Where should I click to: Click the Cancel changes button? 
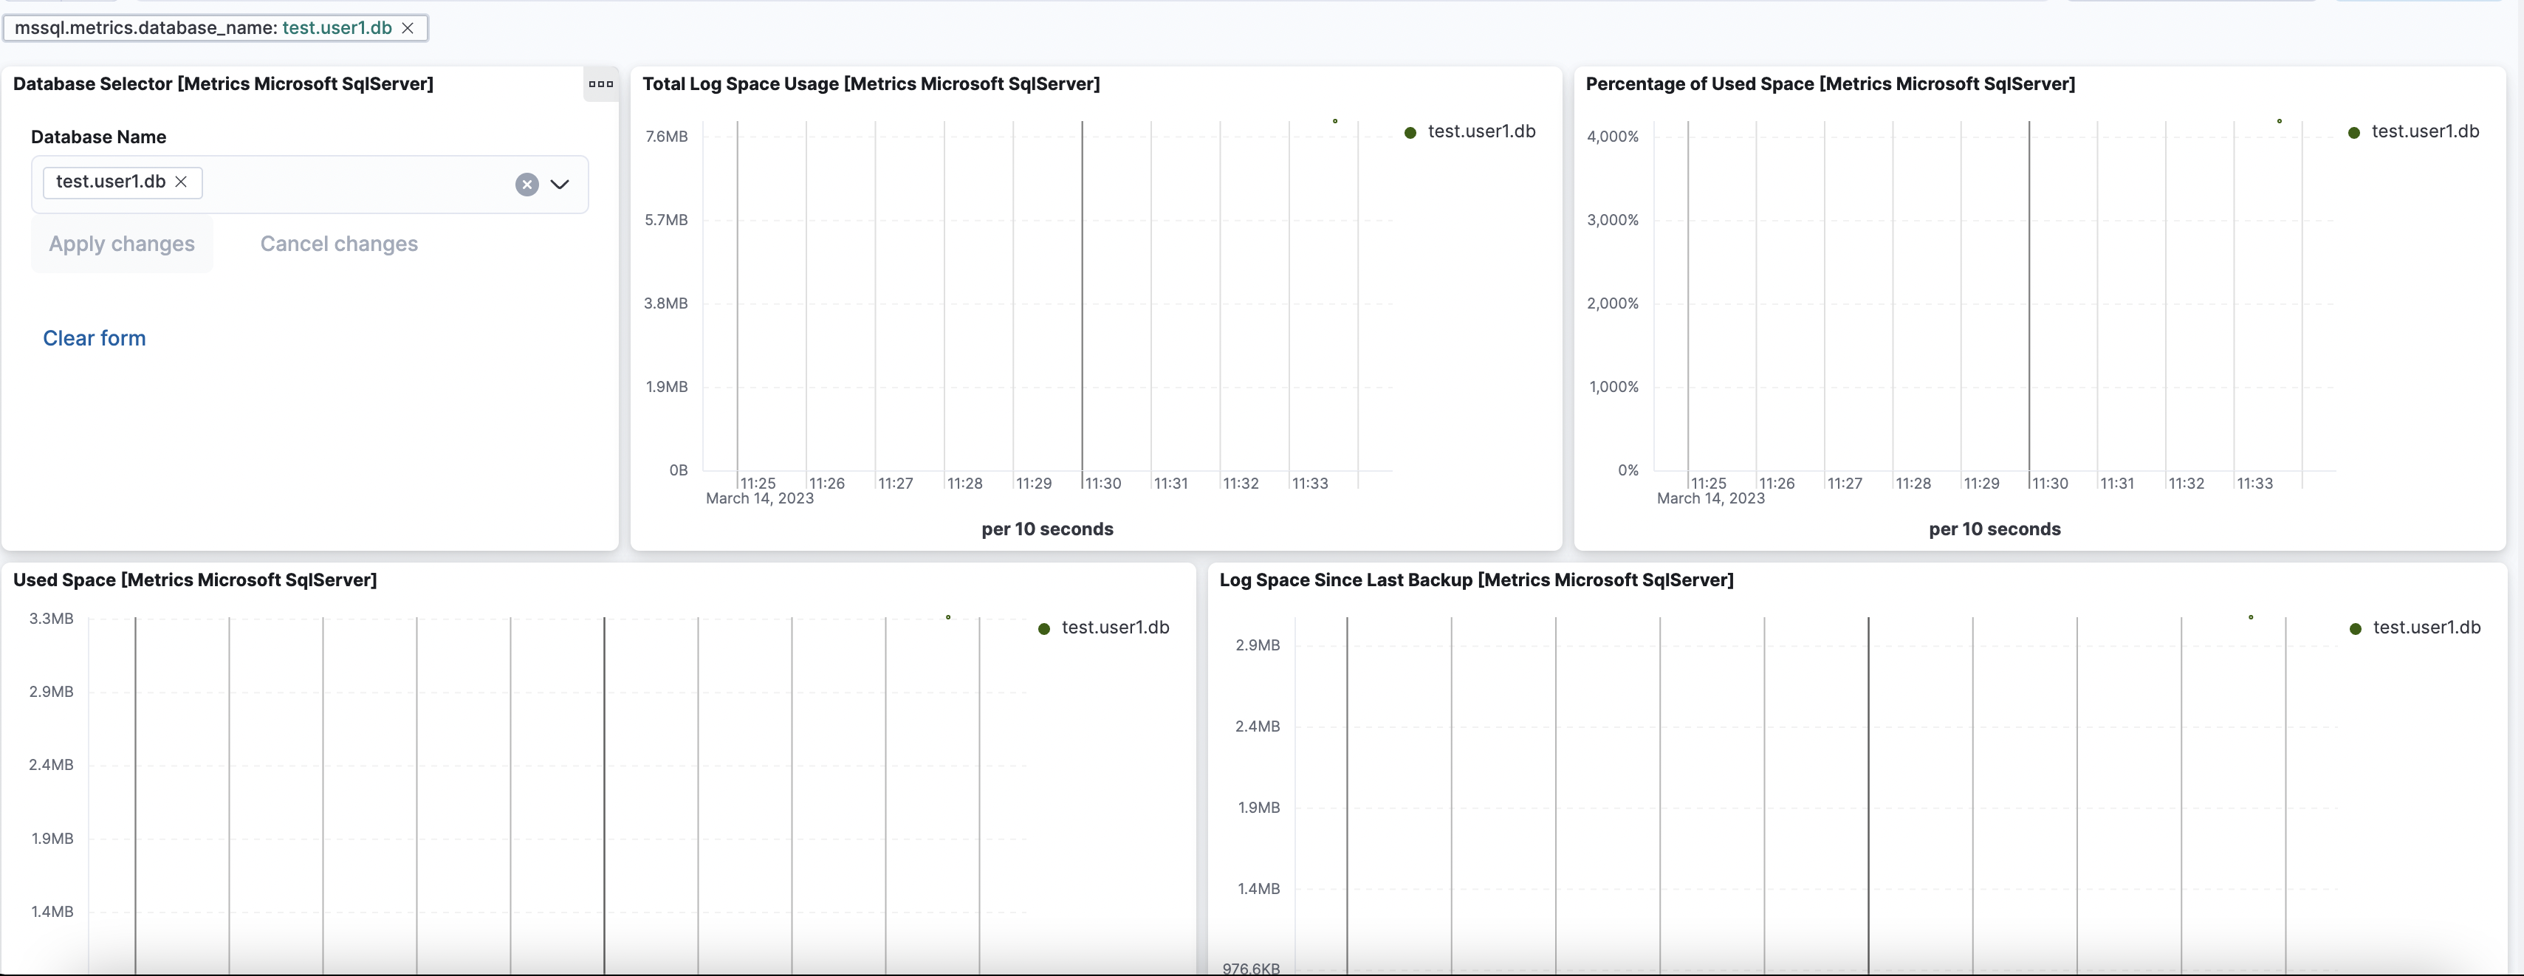[339, 244]
